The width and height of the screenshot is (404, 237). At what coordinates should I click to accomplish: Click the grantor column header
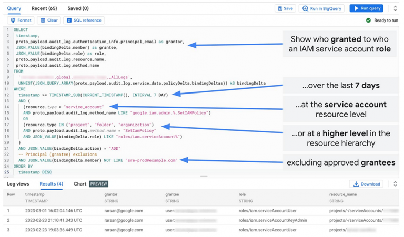tap(112, 194)
